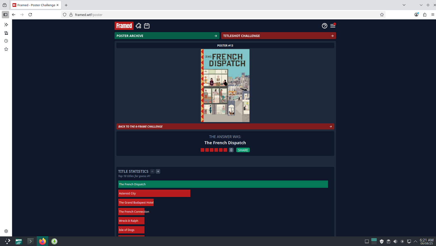The height and width of the screenshot is (246, 436).
Task: Click The Grand Budapest Hotel statistics bar
Action: click(x=136, y=202)
